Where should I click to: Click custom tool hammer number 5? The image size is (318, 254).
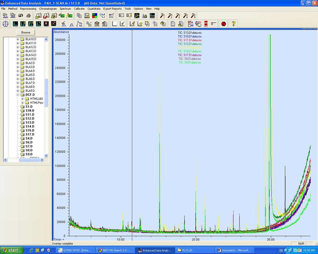coord(193,16)
